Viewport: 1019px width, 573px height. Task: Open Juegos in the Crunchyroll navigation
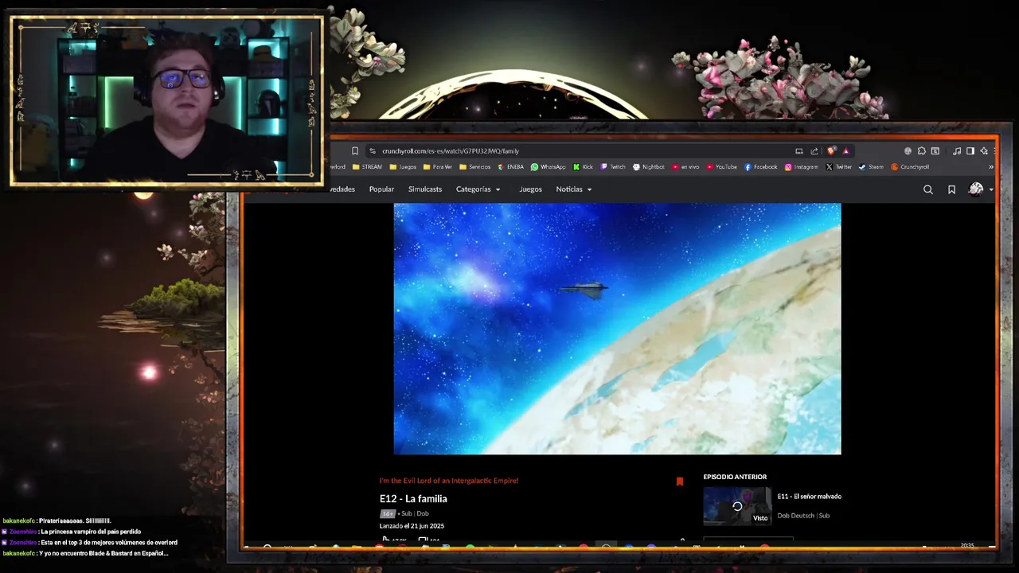pyautogui.click(x=530, y=189)
